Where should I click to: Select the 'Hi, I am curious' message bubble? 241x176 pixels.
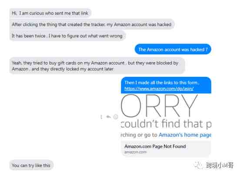click(50, 13)
